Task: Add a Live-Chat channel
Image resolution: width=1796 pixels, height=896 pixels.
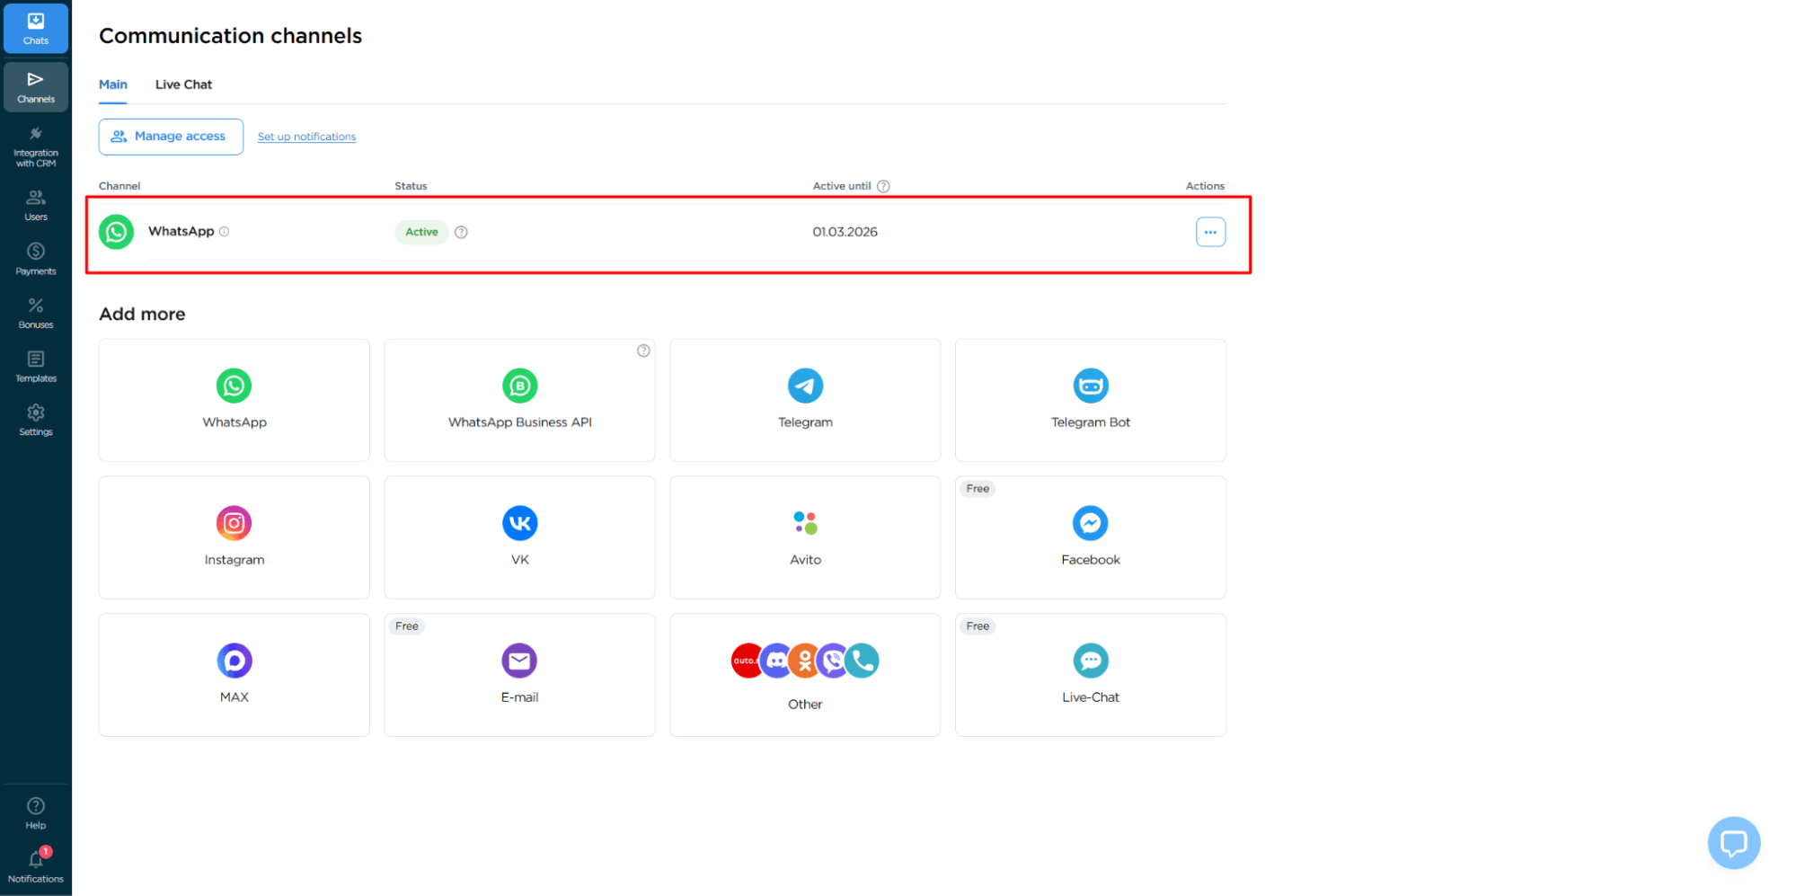Action: pyautogui.click(x=1091, y=675)
